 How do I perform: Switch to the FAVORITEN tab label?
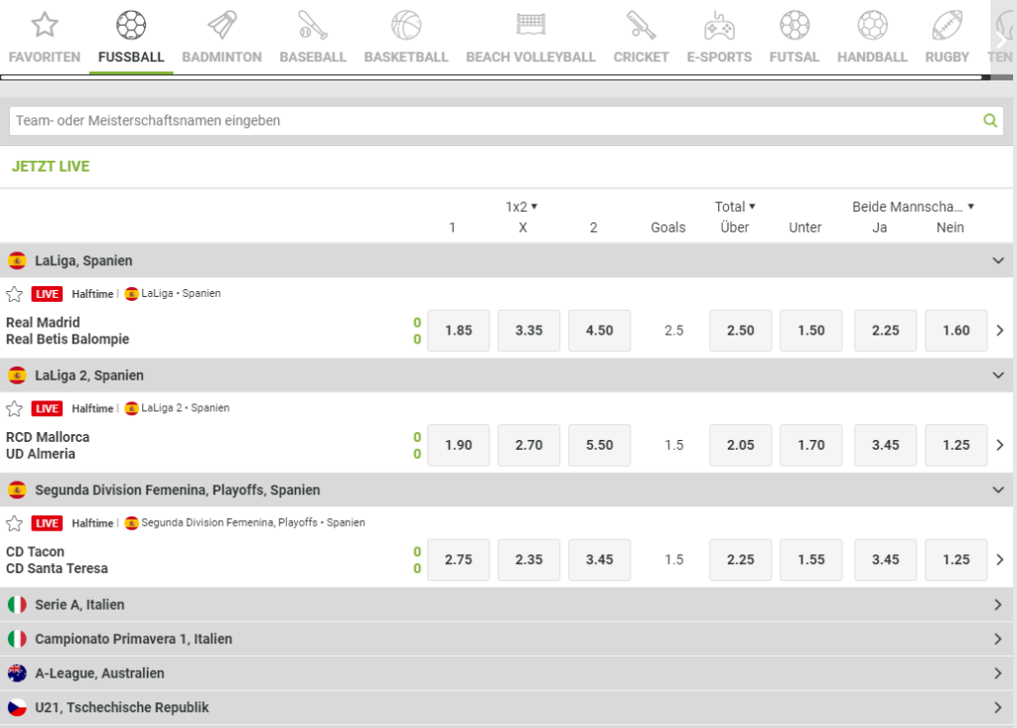pyautogui.click(x=45, y=57)
